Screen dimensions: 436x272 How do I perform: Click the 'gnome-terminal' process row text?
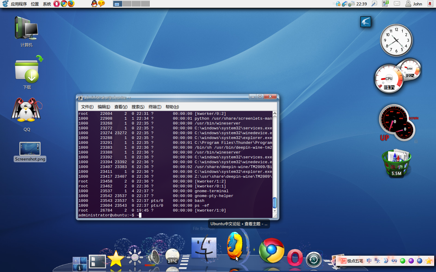tap(211, 191)
